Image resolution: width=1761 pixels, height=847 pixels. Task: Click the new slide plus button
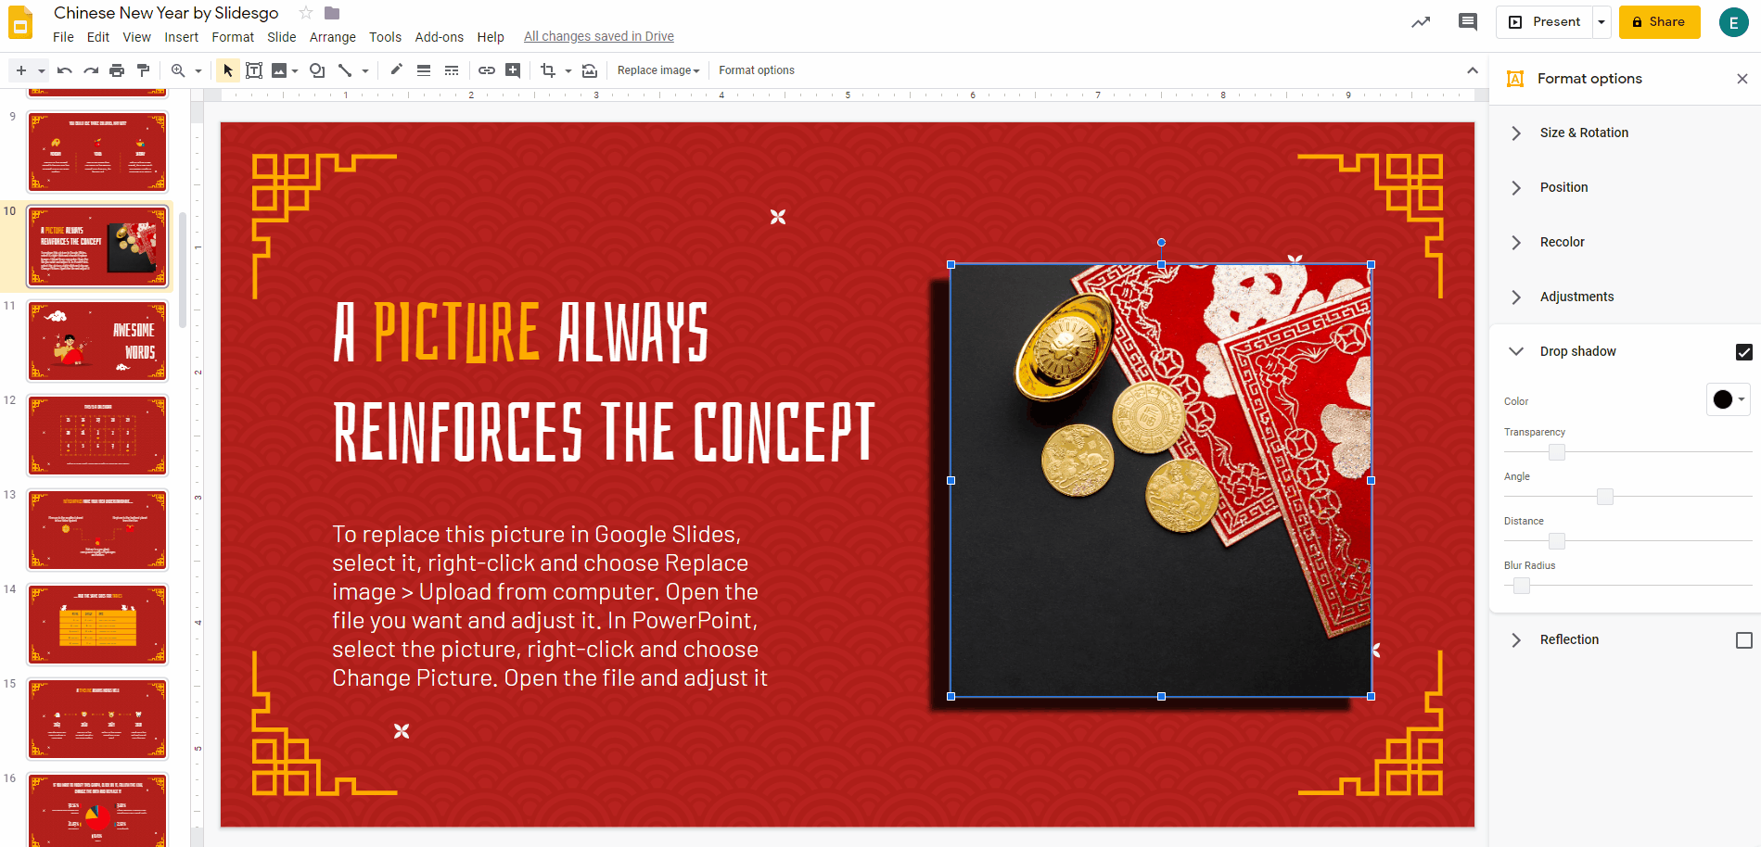21,70
